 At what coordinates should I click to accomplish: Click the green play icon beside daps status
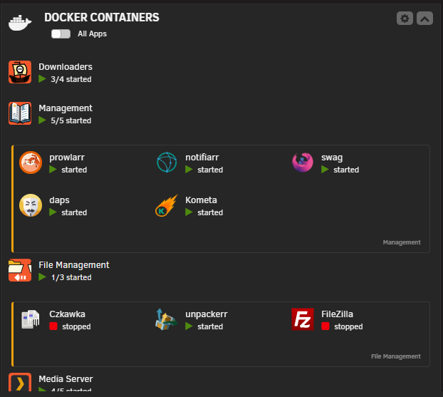point(53,212)
